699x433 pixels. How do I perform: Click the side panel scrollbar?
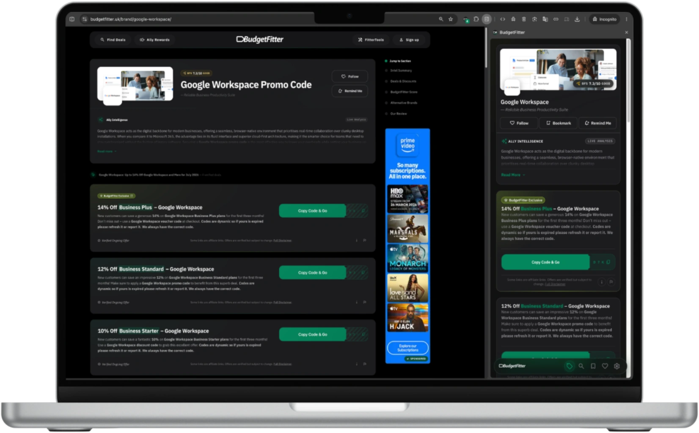pos(628,80)
